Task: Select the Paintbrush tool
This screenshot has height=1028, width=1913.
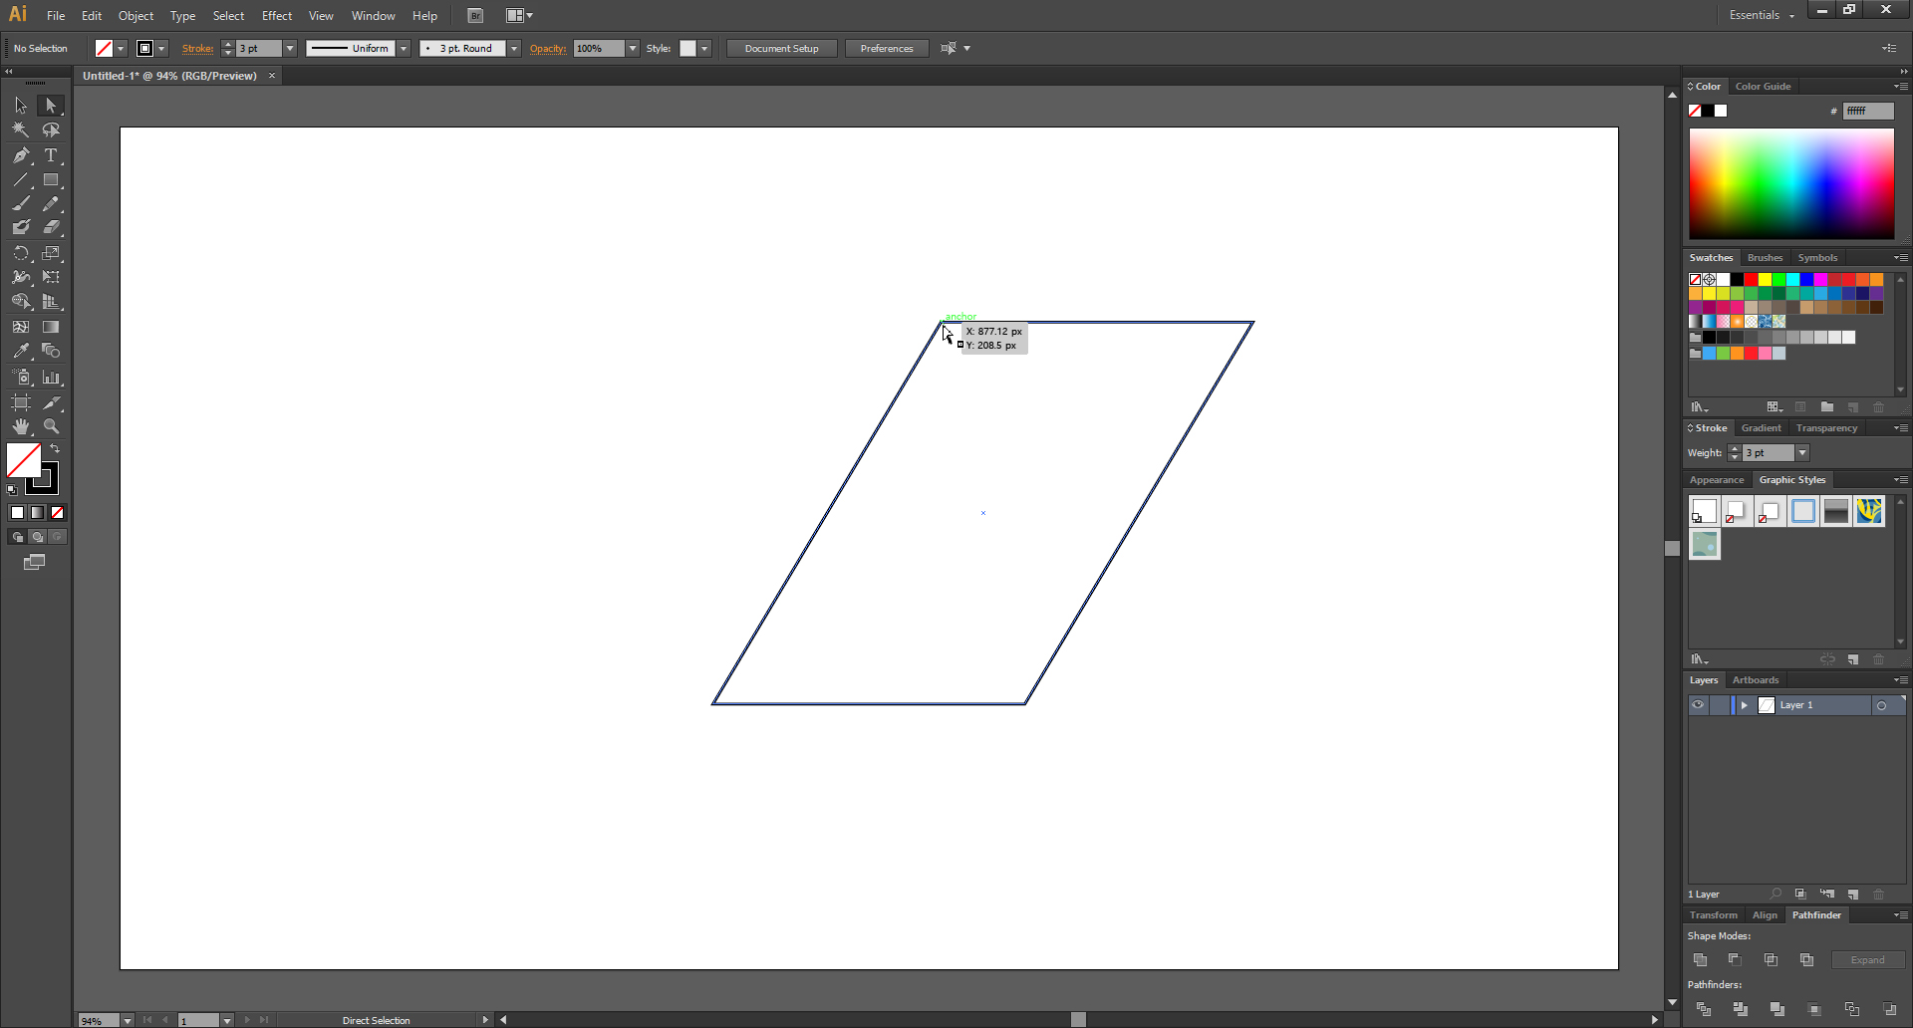Action: (x=21, y=204)
